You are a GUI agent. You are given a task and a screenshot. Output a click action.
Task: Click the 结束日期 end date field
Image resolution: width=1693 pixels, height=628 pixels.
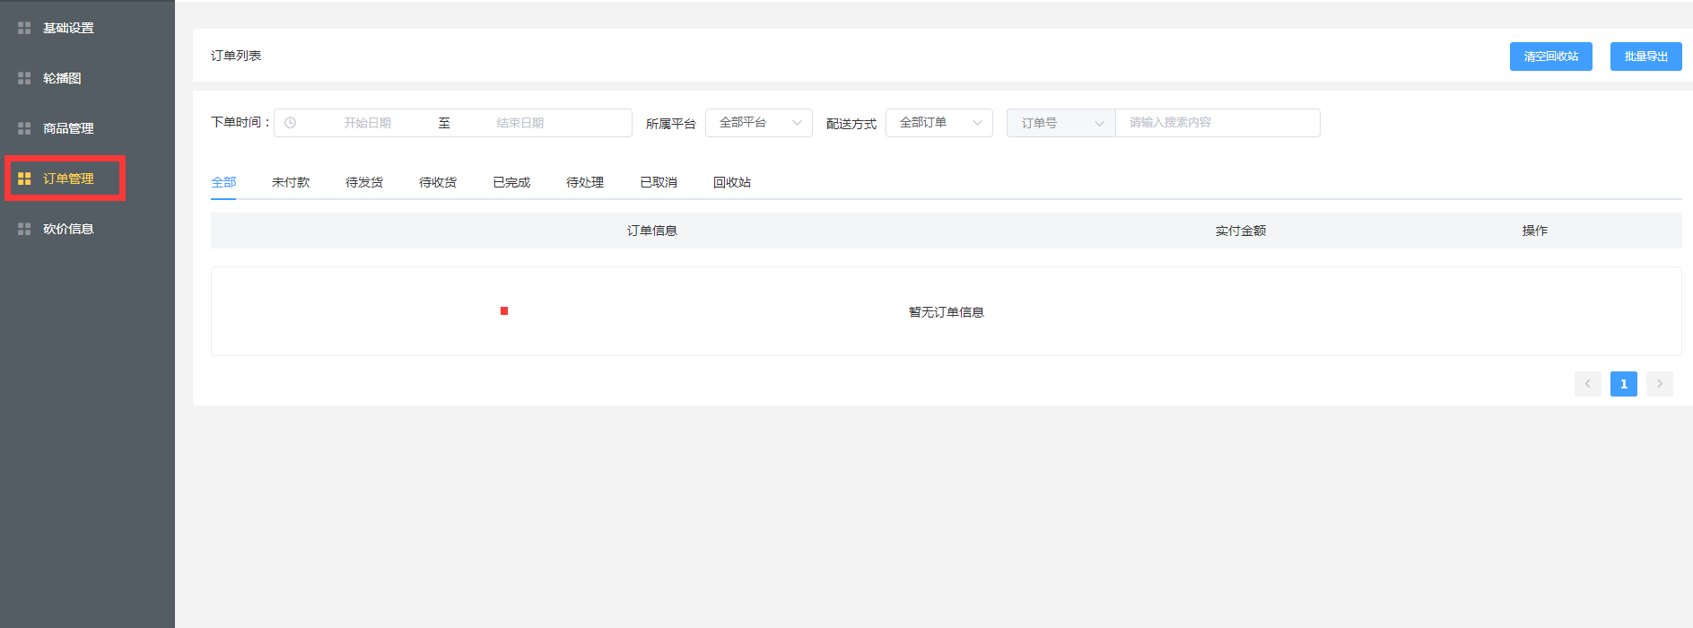point(520,123)
